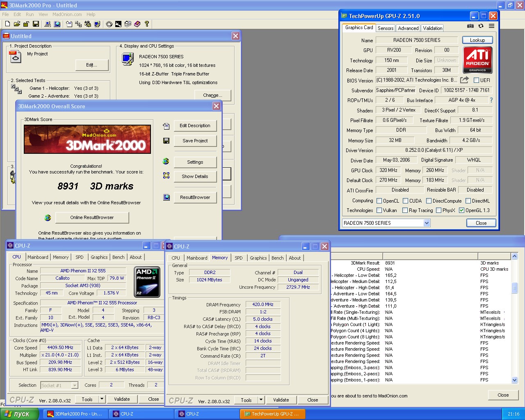Toggle the checked OpenGL 1.3 checkbox
This screenshot has height=420, width=525.
click(461, 210)
